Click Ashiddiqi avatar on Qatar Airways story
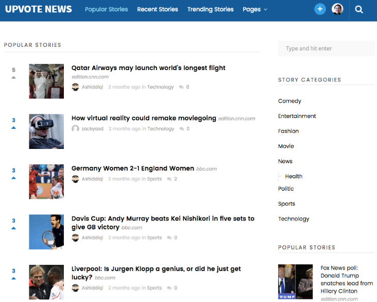Image resolution: width=377 pixels, height=302 pixels. click(x=76, y=87)
